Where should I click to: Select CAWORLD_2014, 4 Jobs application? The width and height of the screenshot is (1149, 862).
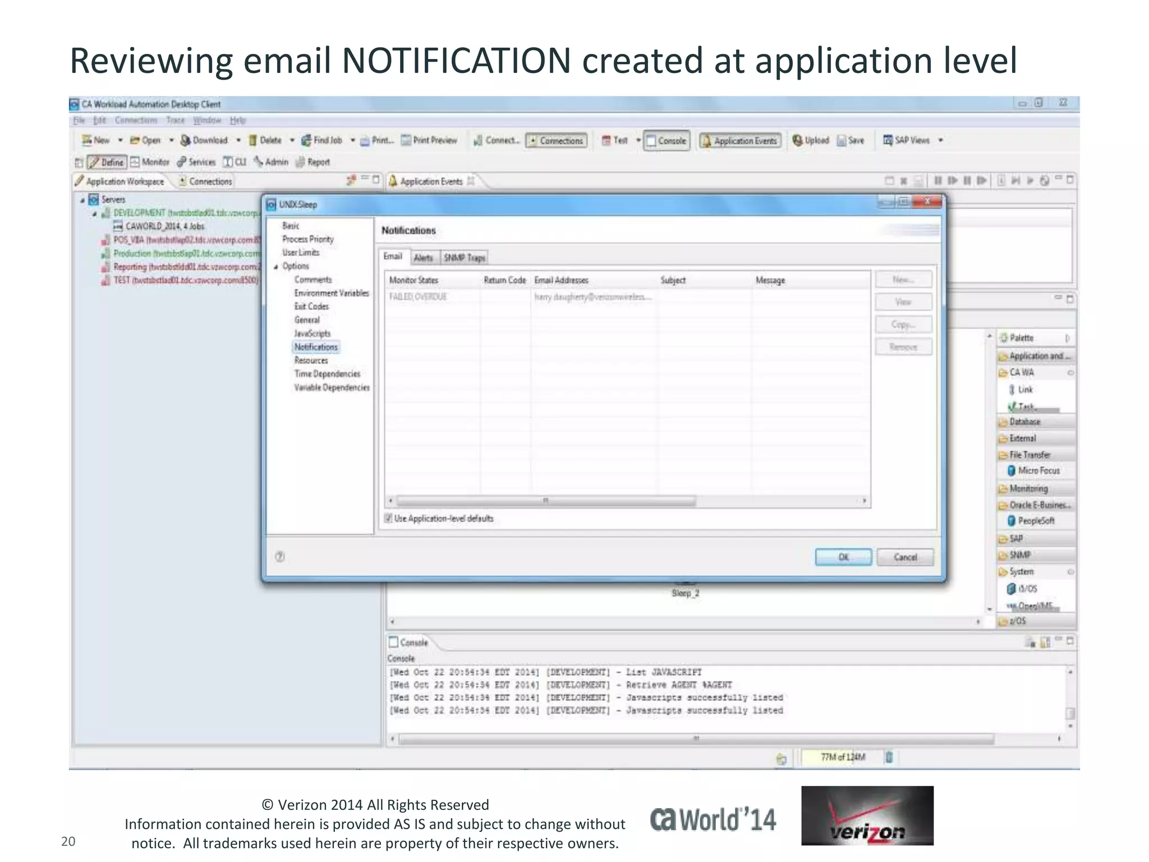click(x=159, y=226)
